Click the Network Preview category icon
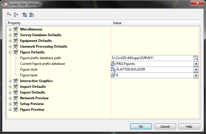 (16, 98)
